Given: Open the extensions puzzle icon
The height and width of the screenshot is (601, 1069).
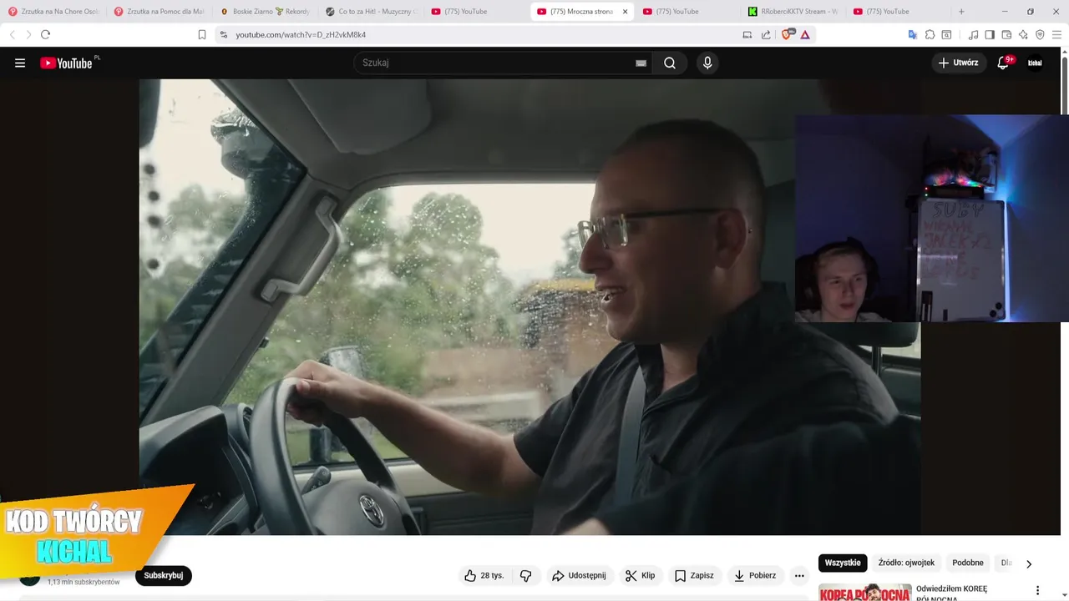Looking at the screenshot, I should 930,34.
